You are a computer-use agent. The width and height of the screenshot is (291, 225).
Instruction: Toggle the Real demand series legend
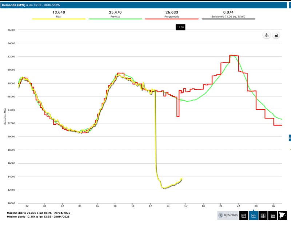[59, 17]
